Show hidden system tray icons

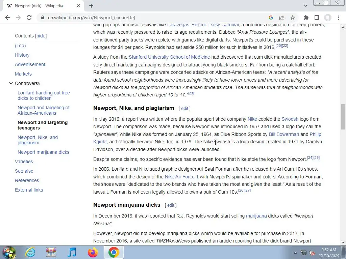coord(295,253)
